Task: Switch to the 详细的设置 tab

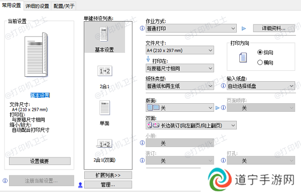Action: [x=37, y=6]
